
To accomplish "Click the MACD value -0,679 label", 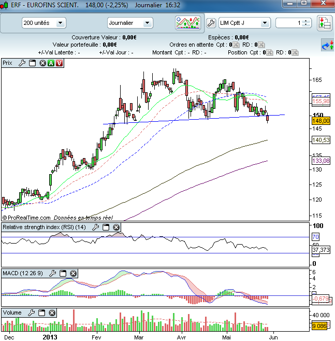I will click(321, 299).
